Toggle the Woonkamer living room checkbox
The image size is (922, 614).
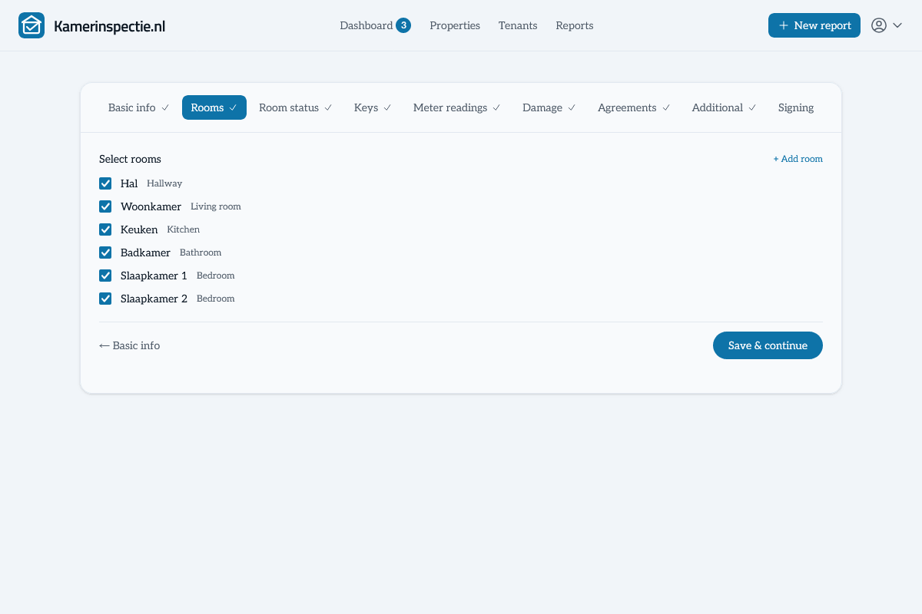105,206
